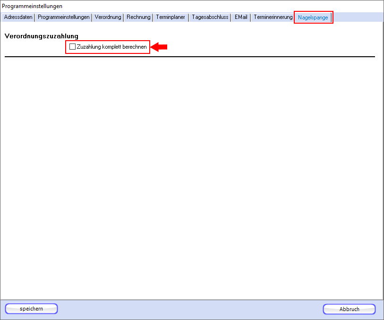
Task: Click the horizontal separator line under Verordnungszuzahlung
Action: [189, 57]
